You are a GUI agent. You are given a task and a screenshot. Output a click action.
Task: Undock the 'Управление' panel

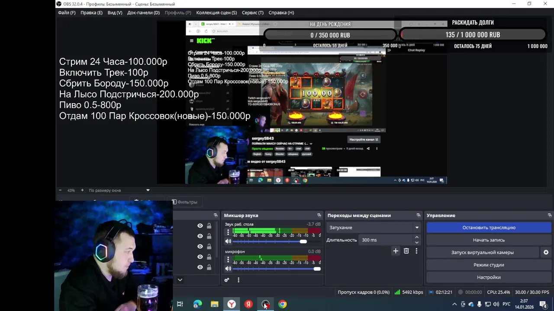coord(550,215)
